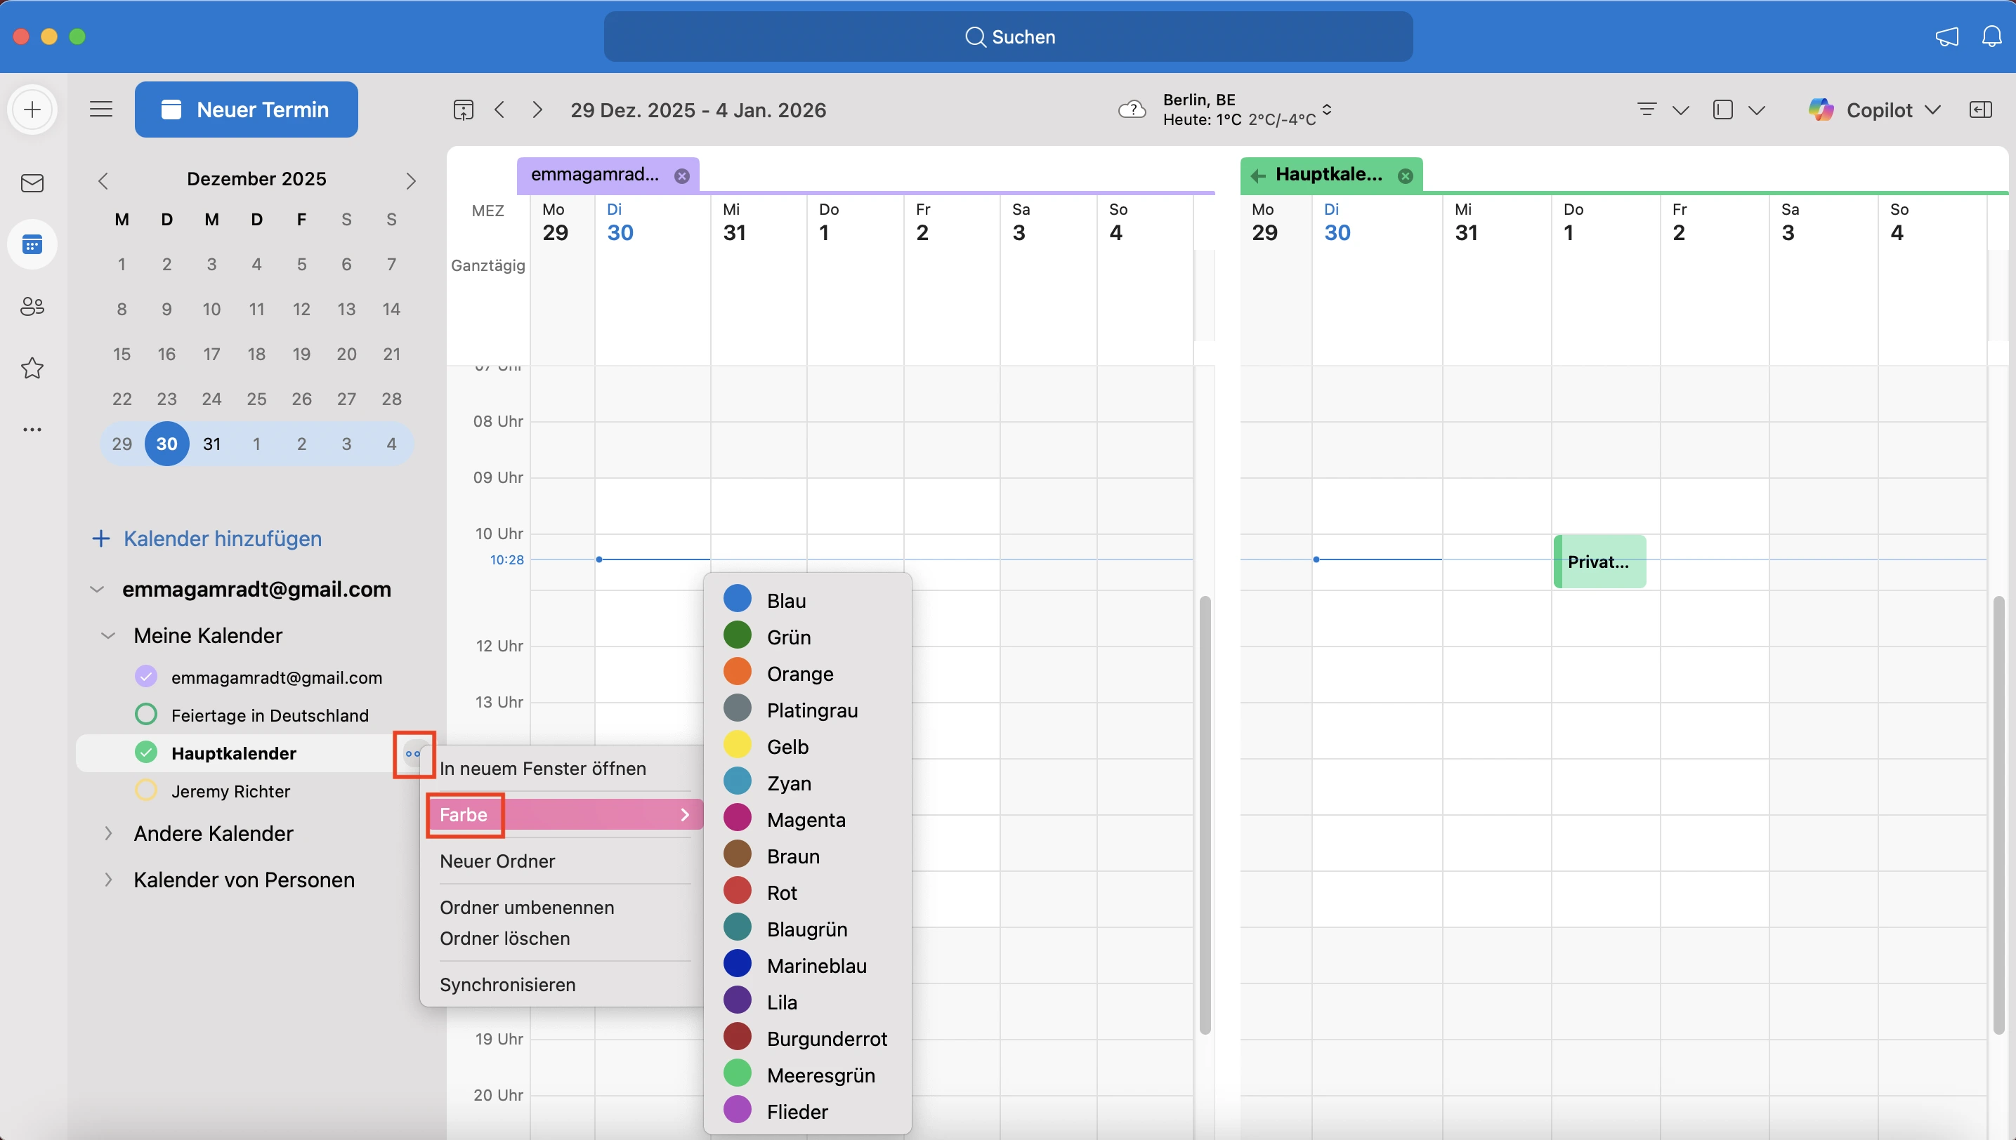Open the Mail view in sidebar
Screen dimensions: 2016x1140
pos(32,183)
